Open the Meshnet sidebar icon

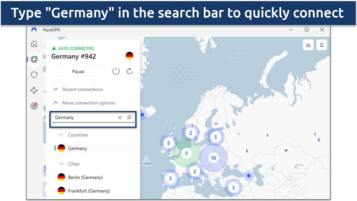[34, 90]
